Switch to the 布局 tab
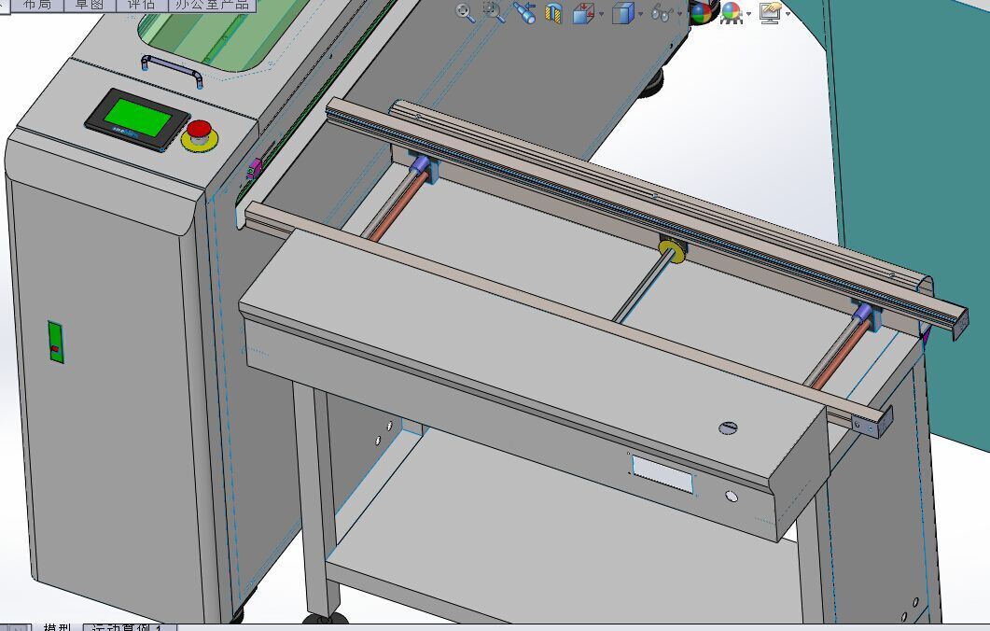 point(38,5)
